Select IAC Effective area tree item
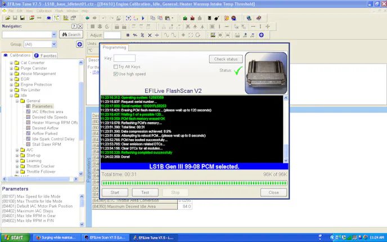 click(47, 111)
